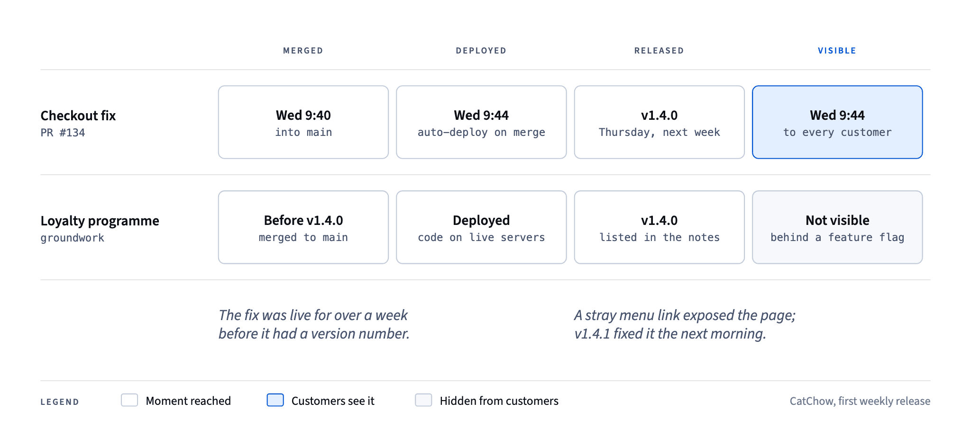Click the Customers see it legend label

[333, 401]
